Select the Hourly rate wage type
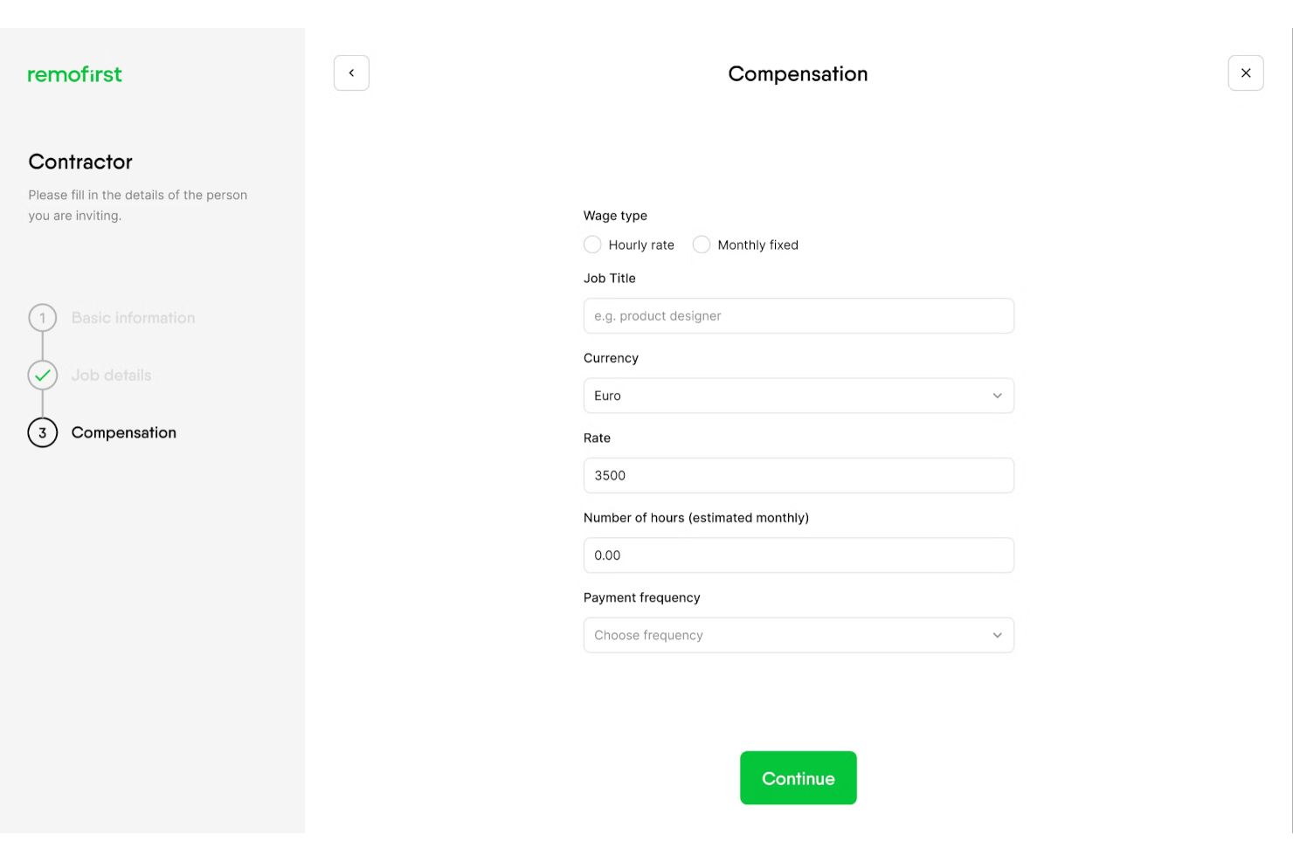Viewport: 1293px width, 862px height. (x=592, y=245)
